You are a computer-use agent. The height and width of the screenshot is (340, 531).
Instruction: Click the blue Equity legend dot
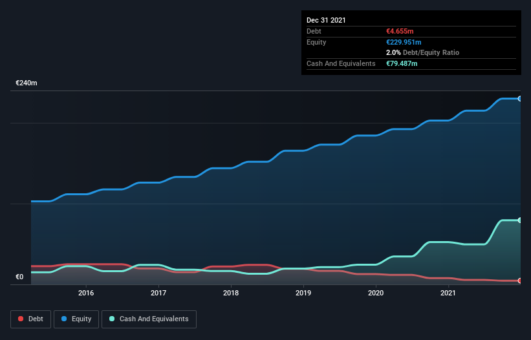tap(64, 319)
